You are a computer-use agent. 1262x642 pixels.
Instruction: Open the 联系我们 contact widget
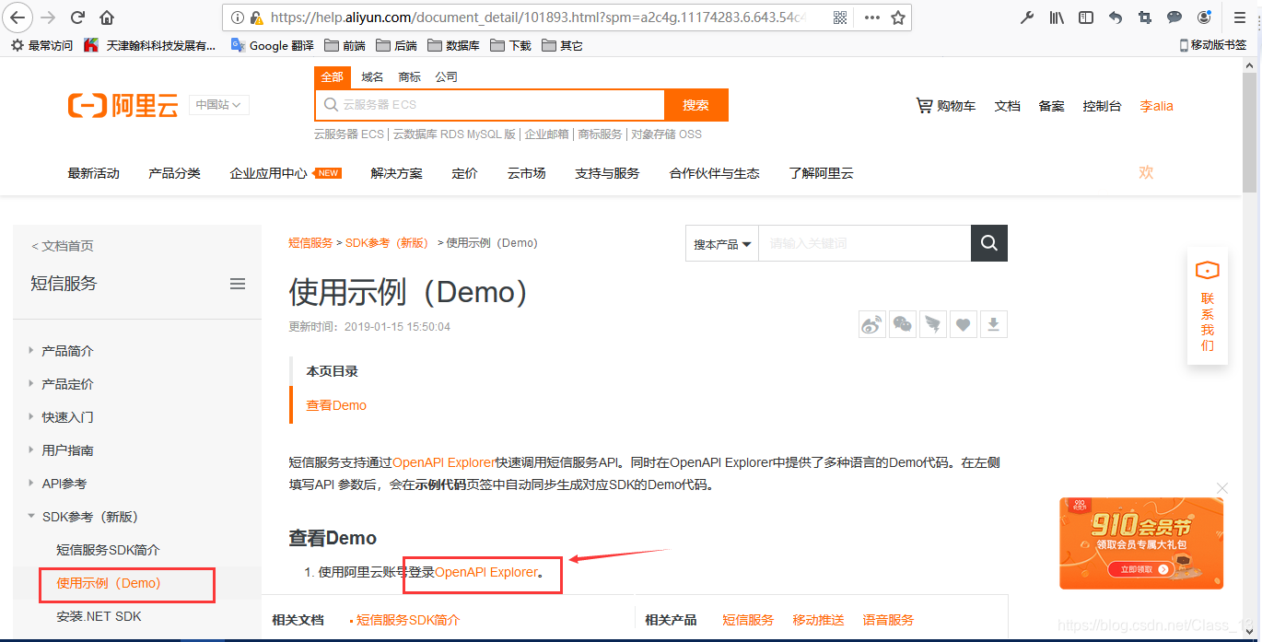pos(1208,307)
